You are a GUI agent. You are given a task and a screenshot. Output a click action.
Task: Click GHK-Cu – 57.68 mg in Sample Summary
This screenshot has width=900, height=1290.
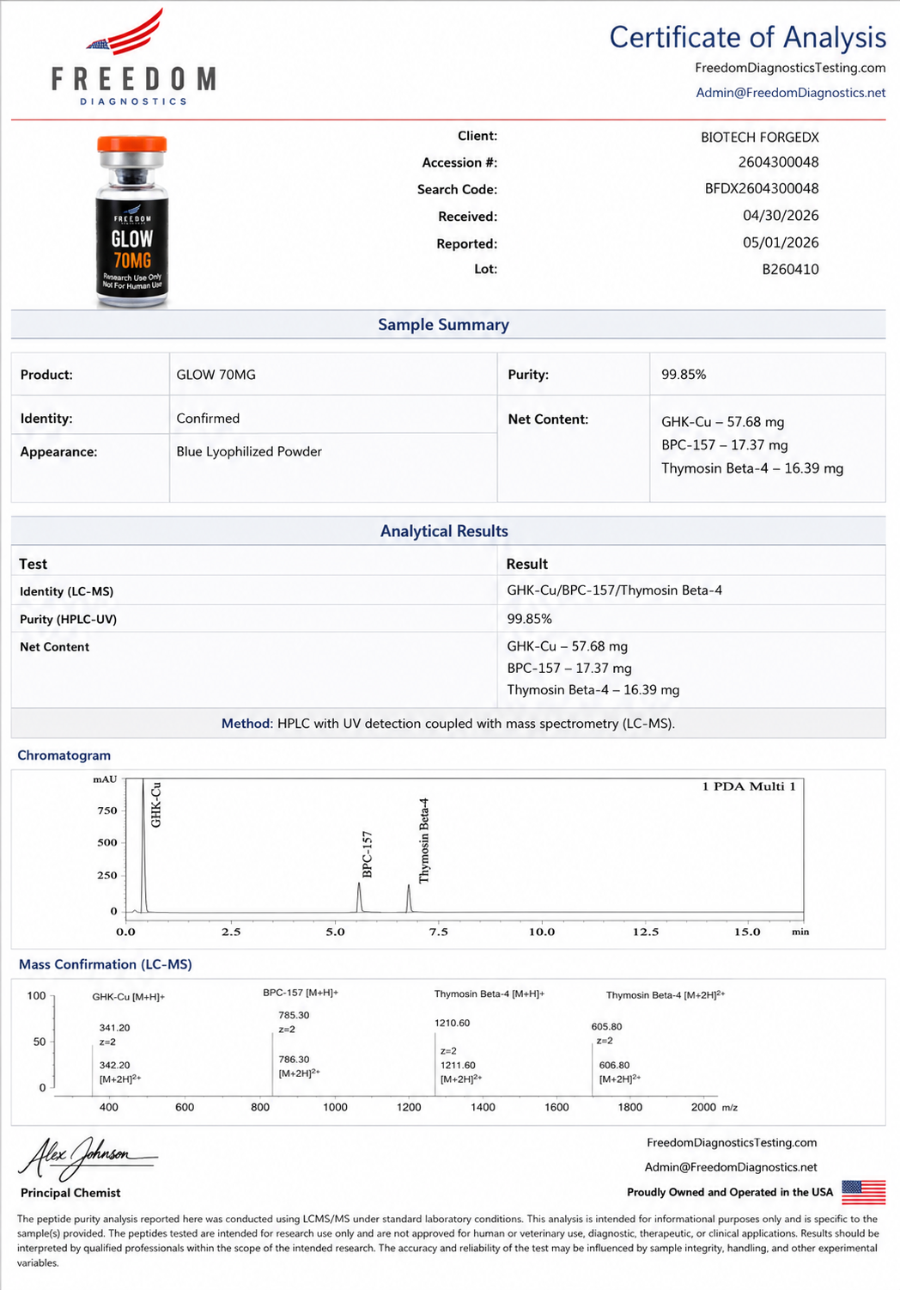pos(722,422)
